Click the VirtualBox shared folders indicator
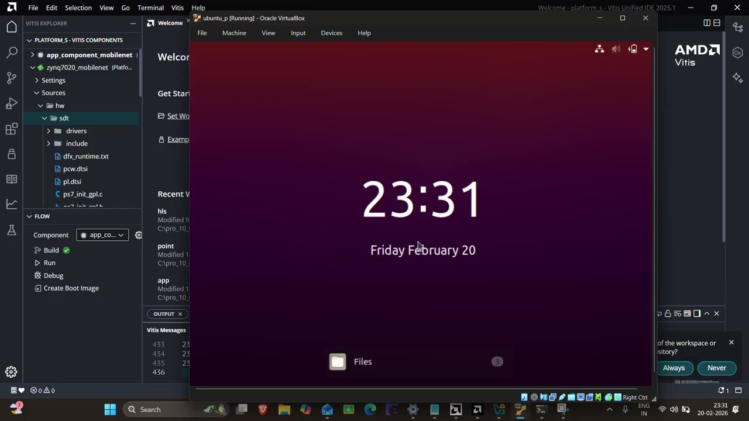Viewport: 749px width, 421px height. [571, 398]
